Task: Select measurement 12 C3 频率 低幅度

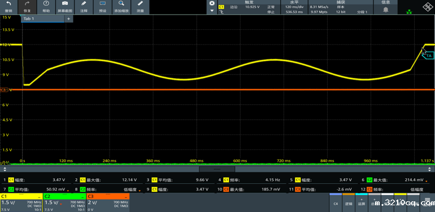Action: click(394, 189)
